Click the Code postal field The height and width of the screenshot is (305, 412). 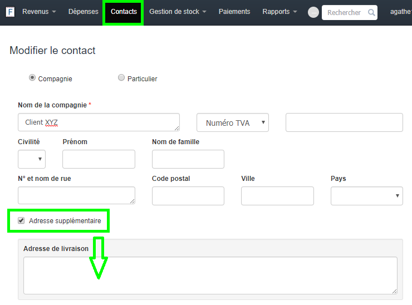tap(188, 196)
